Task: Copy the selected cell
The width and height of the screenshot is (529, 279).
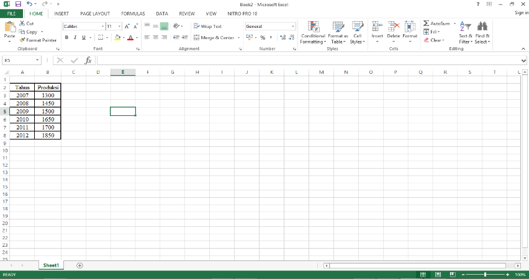Action: pos(29,32)
